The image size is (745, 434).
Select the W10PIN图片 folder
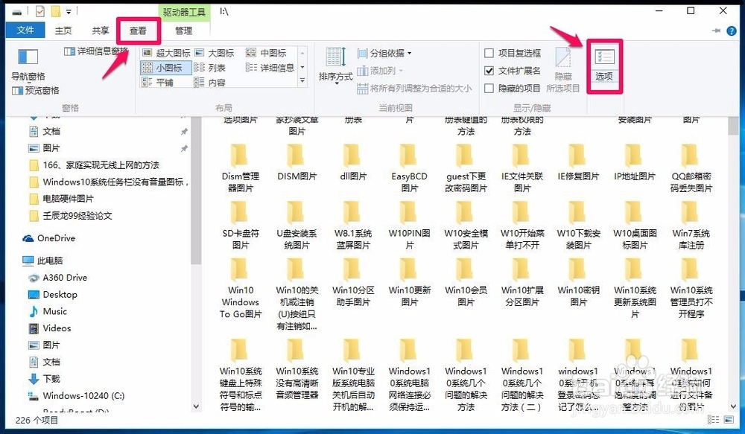[x=409, y=226]
